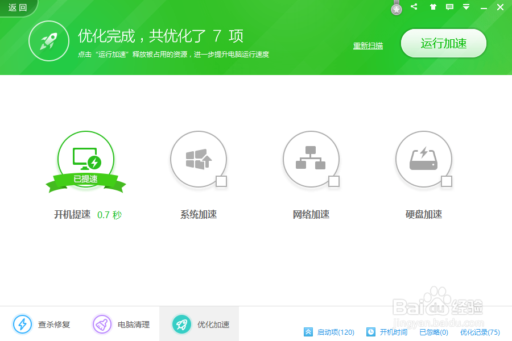Image resolution: width=512 pixels, height=341 pixels.
Task: Click the 运行加速 button
Action: point(444,43)
